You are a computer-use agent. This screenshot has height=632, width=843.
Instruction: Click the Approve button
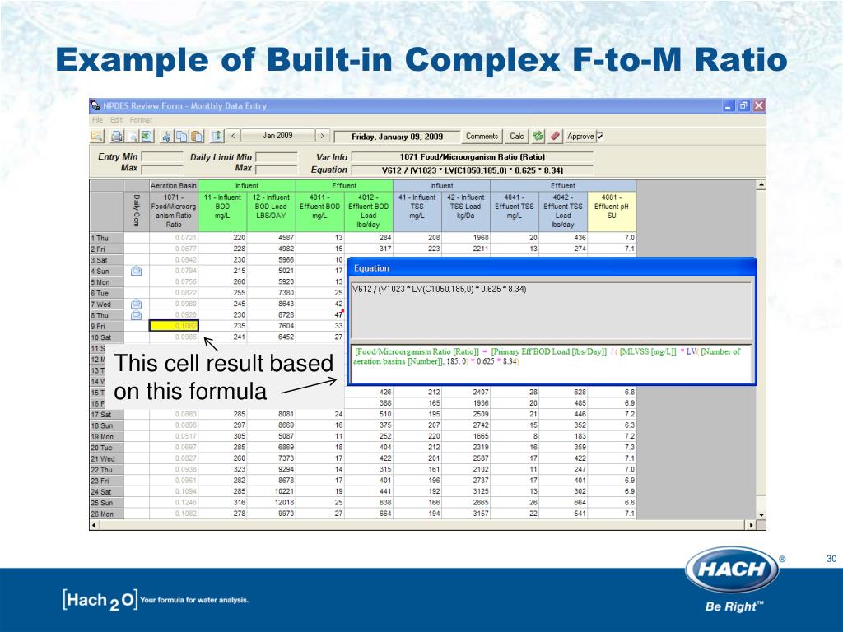click(x=580, y=137)
